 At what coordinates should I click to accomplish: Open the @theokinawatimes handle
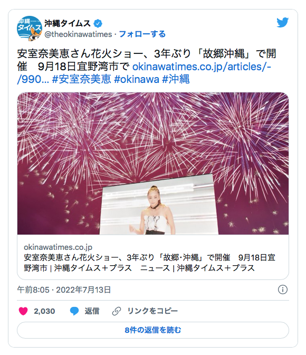tap(78, 34)
